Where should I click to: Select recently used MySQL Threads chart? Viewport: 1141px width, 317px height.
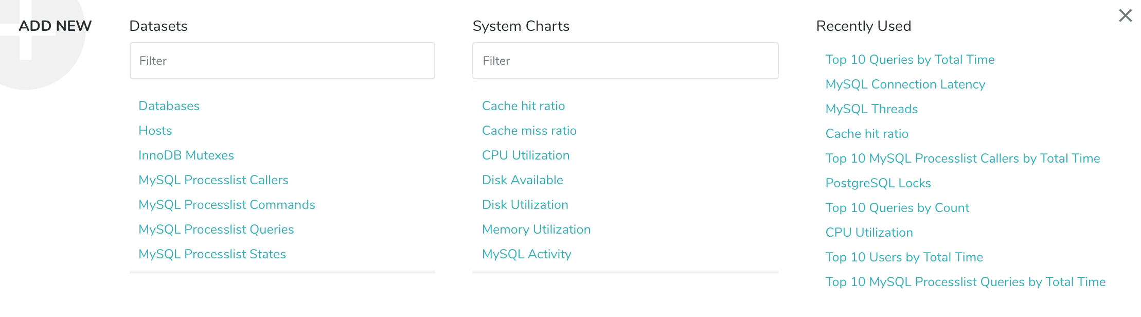pyautogui.click(x=871, y=109)
